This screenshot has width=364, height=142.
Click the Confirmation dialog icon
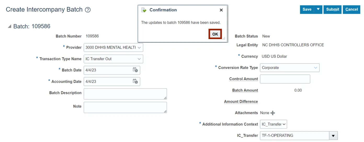click(x=144, y=10)
